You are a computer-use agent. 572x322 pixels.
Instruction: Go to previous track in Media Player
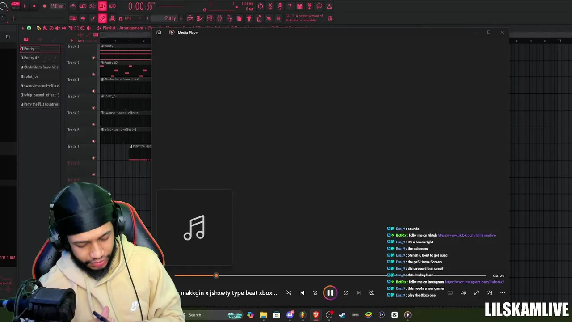(x=302, y=293)
